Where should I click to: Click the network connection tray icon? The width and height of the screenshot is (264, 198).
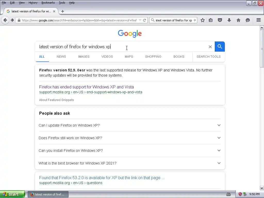(245, 194)
